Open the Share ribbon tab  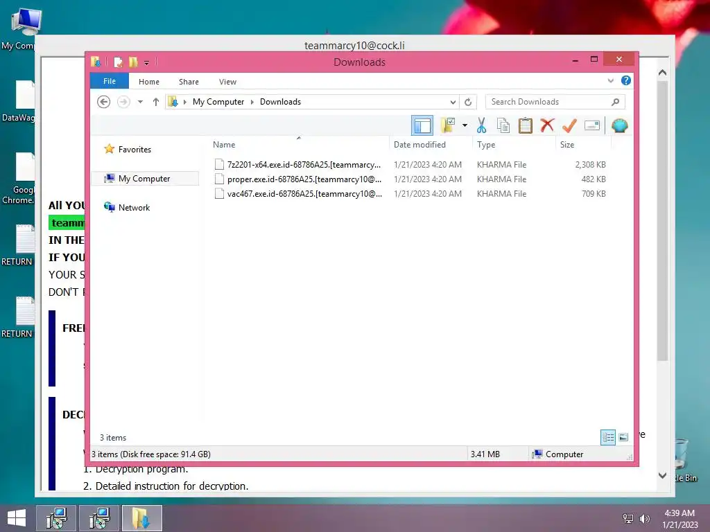pyautogui.click(x=189, y=82)
